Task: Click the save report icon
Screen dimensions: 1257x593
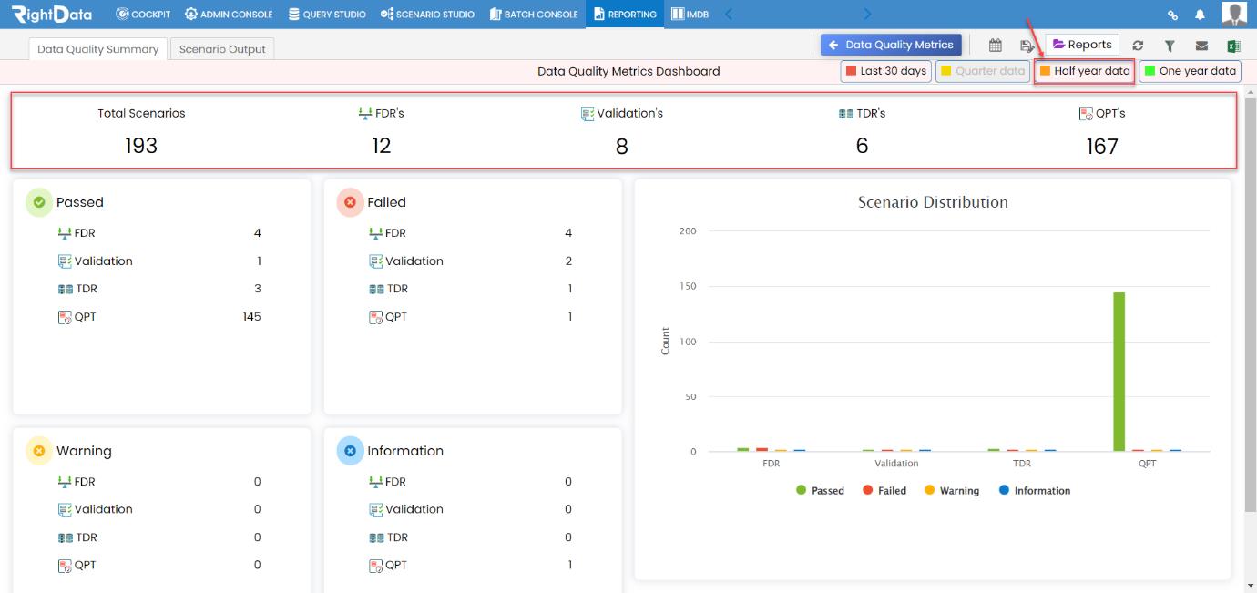Action: coord(1027,46)
